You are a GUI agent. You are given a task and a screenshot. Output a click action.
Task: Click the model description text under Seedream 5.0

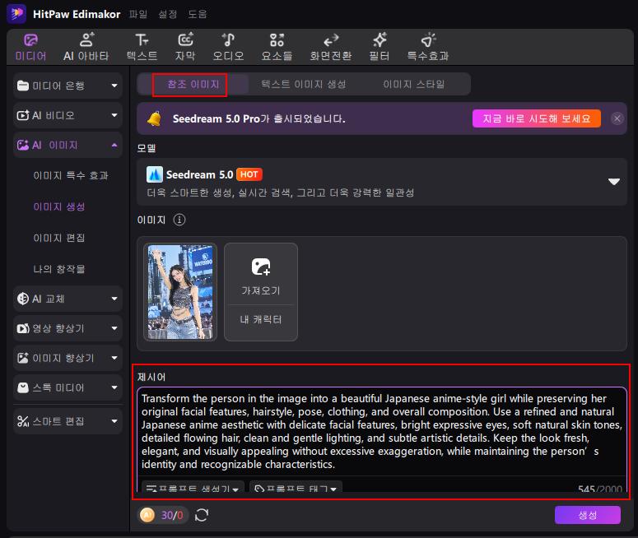pyautogui.click(x=281, y=192)
